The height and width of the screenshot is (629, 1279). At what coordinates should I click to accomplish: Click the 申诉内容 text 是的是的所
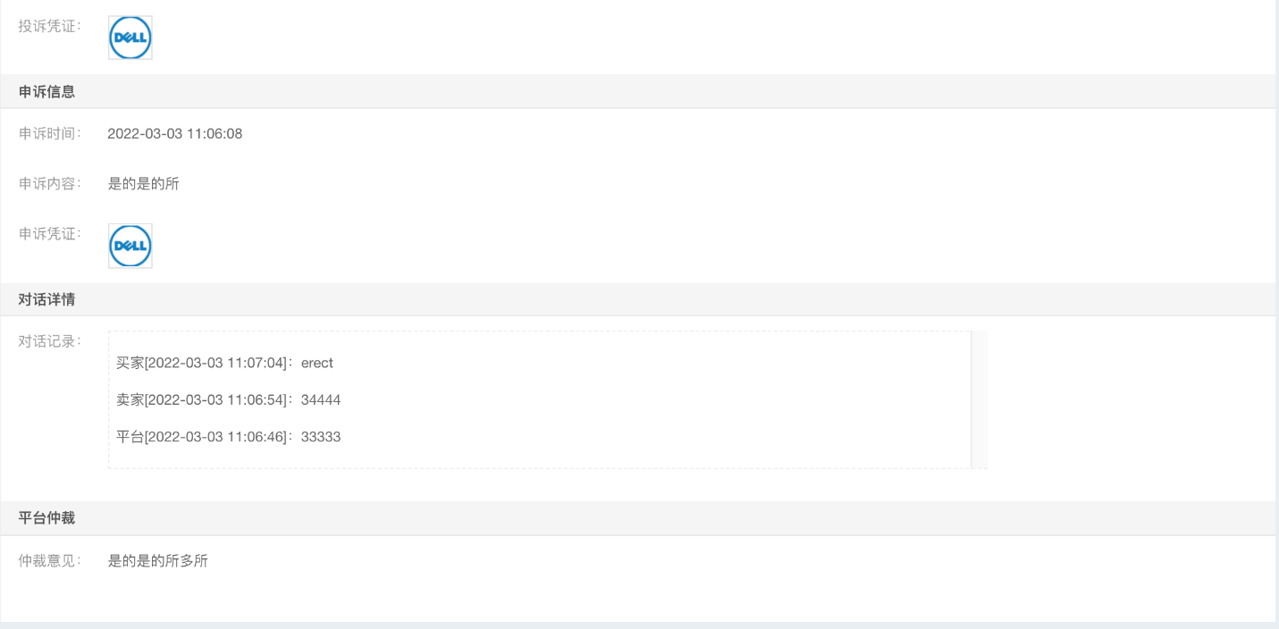pyautogui.click(x=144, y=184)
